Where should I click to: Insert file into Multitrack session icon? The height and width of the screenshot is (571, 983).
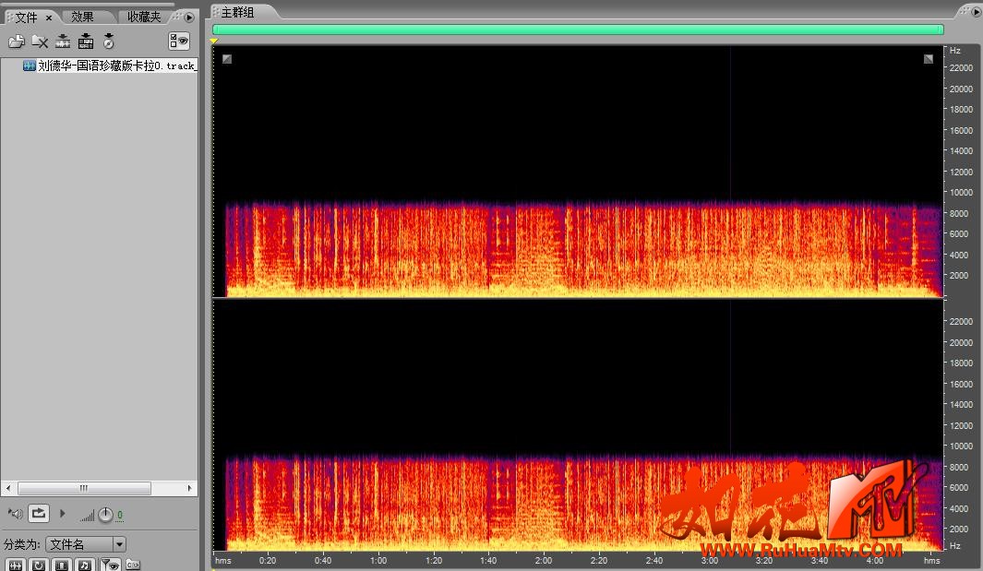tap(85, 42)
